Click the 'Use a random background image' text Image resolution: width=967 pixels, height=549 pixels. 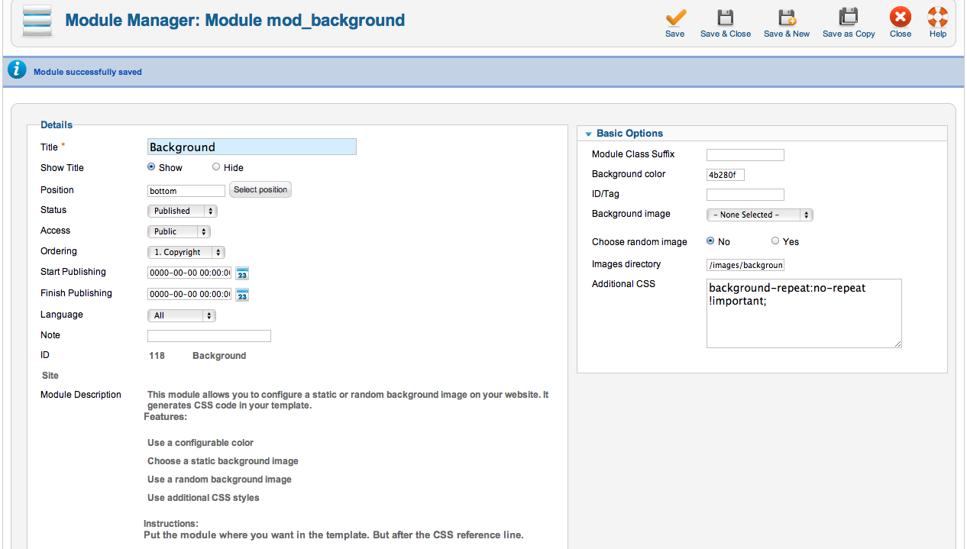click(219, 480)
